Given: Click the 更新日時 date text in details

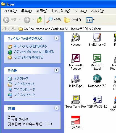Looking at the screenshot, I should click(x=30, y=124).
